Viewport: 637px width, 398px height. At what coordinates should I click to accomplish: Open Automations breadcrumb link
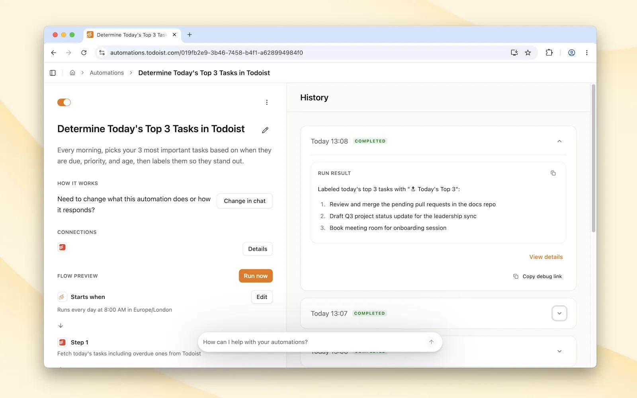[x=107, y=73]
